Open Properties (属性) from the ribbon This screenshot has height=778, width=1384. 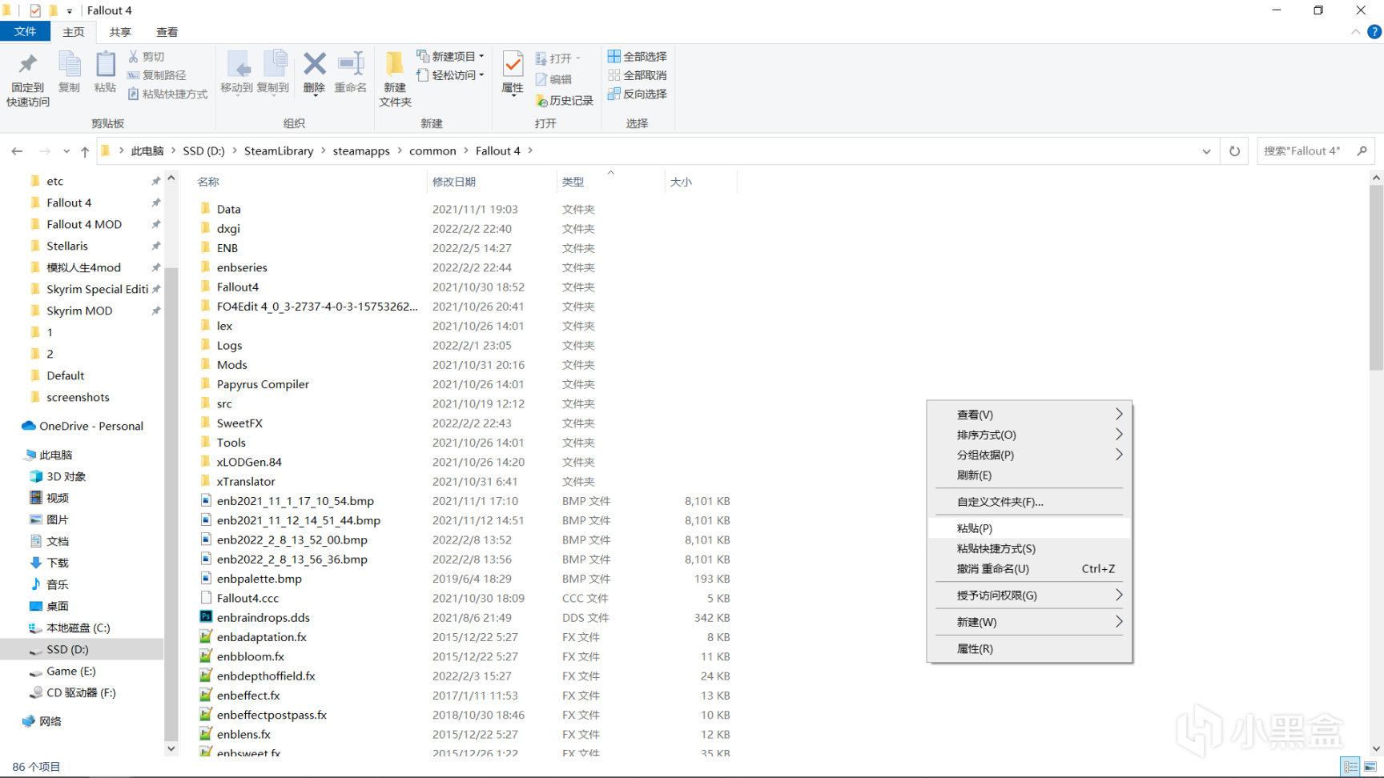pyautogui.click(x=513, y=73)
